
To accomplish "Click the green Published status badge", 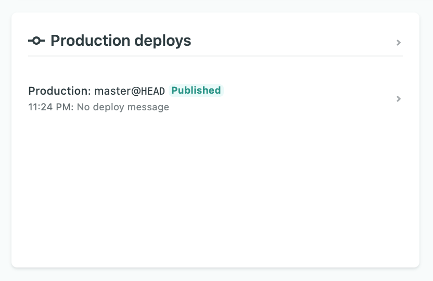I will point(196,91).
